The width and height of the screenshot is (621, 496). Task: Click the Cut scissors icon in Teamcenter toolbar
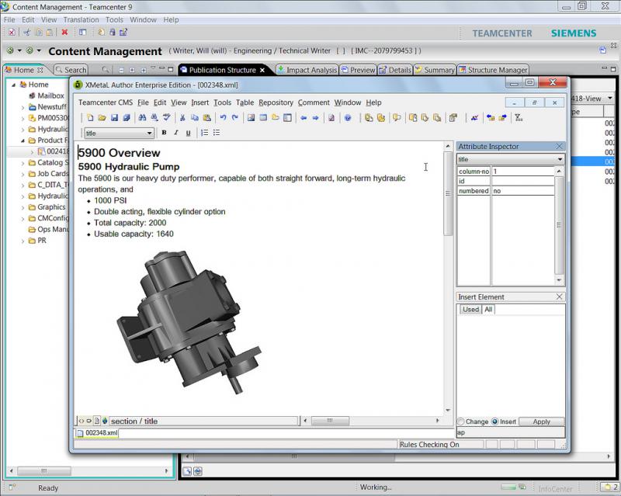[x=27, y=33]
